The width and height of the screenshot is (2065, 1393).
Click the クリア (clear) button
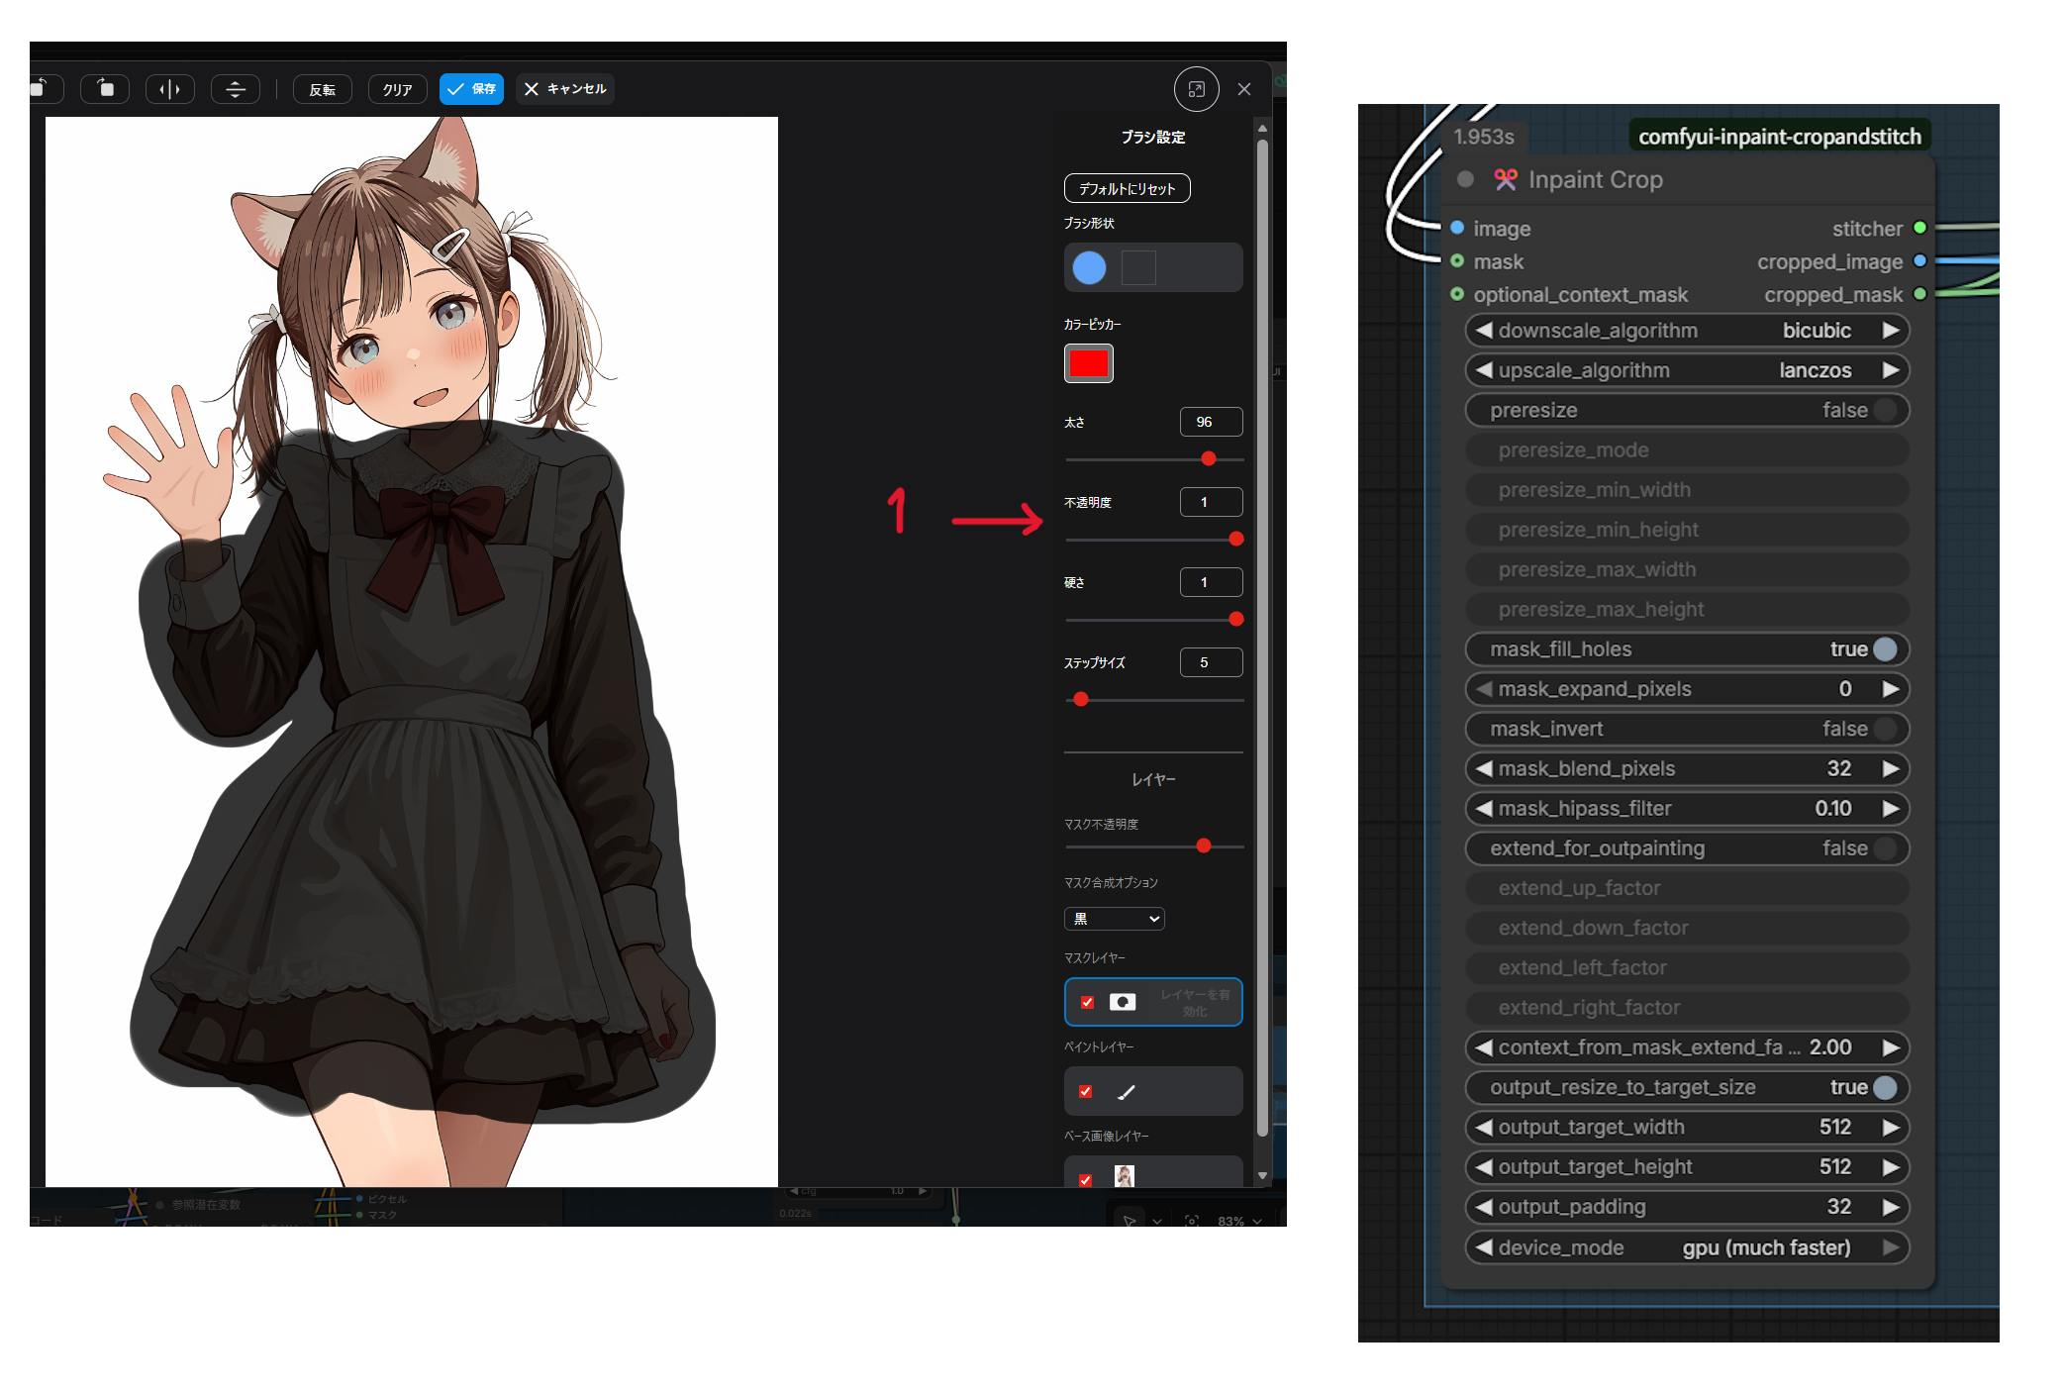397,89
